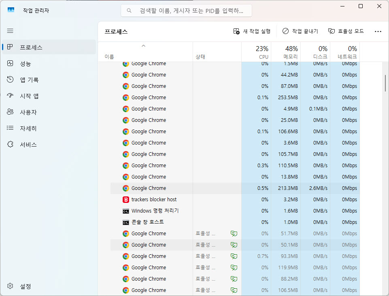389x296 pixels.
Task: Open the hamburger navigation menu
Action: tap(10, 31)
